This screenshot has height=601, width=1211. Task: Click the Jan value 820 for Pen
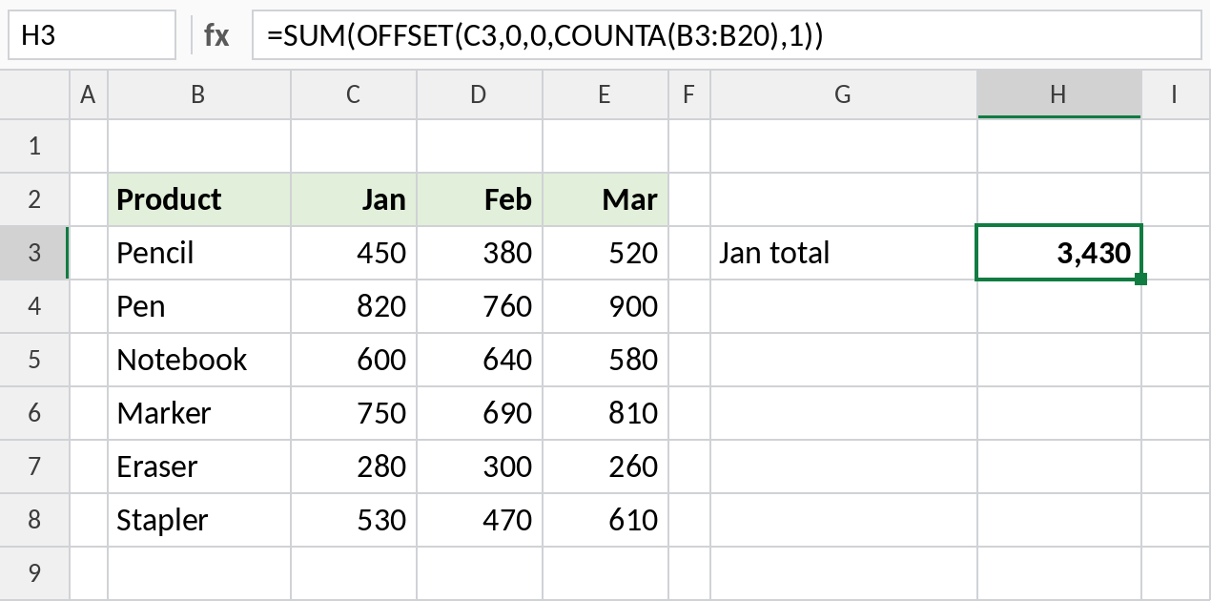point(354,306)
